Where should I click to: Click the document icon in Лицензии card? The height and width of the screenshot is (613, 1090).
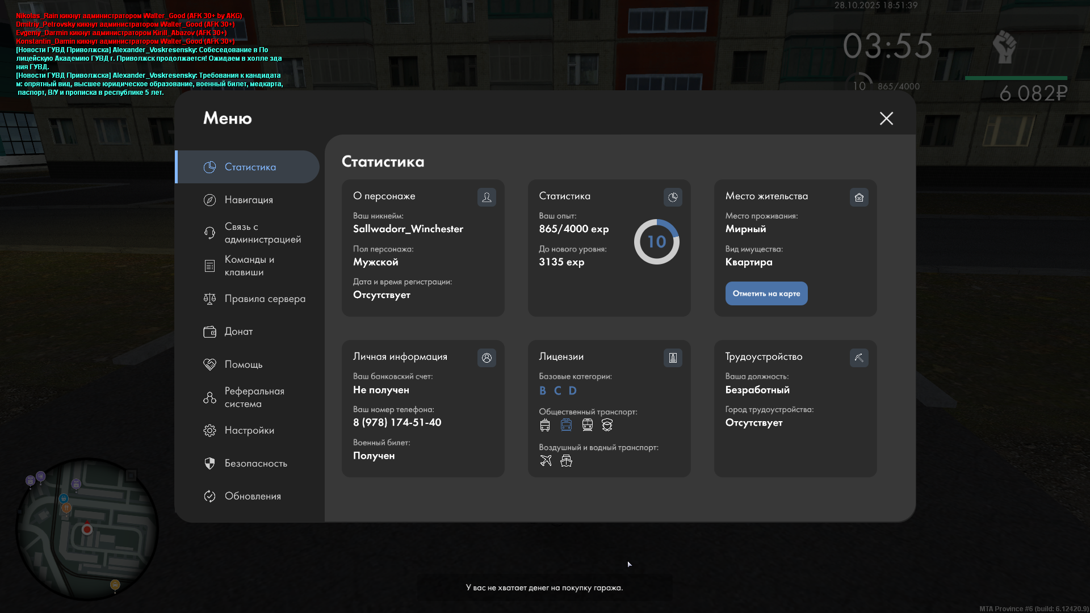(x=673, y=358)
